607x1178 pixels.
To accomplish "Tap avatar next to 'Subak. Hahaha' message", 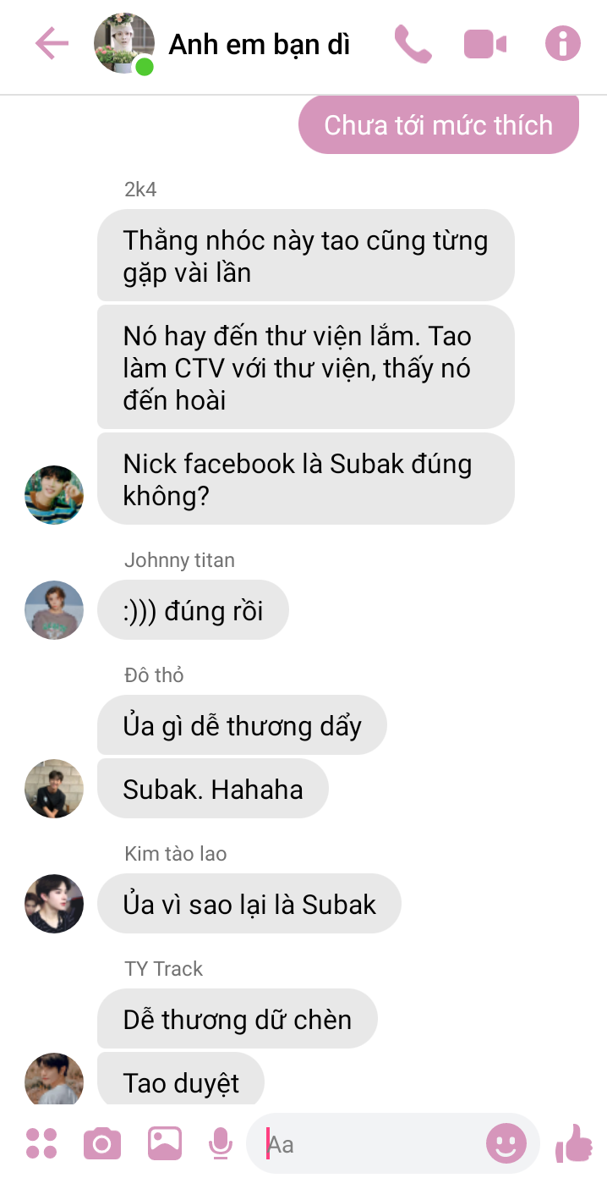I will coord(54,789).
